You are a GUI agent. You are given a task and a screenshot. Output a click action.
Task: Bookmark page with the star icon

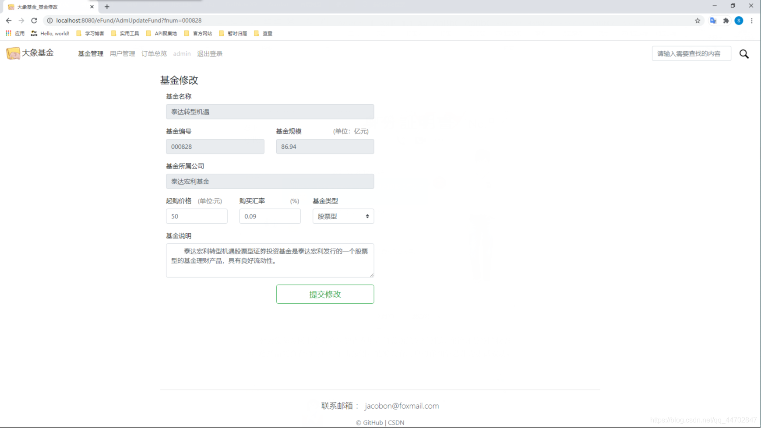coord(698,21)
